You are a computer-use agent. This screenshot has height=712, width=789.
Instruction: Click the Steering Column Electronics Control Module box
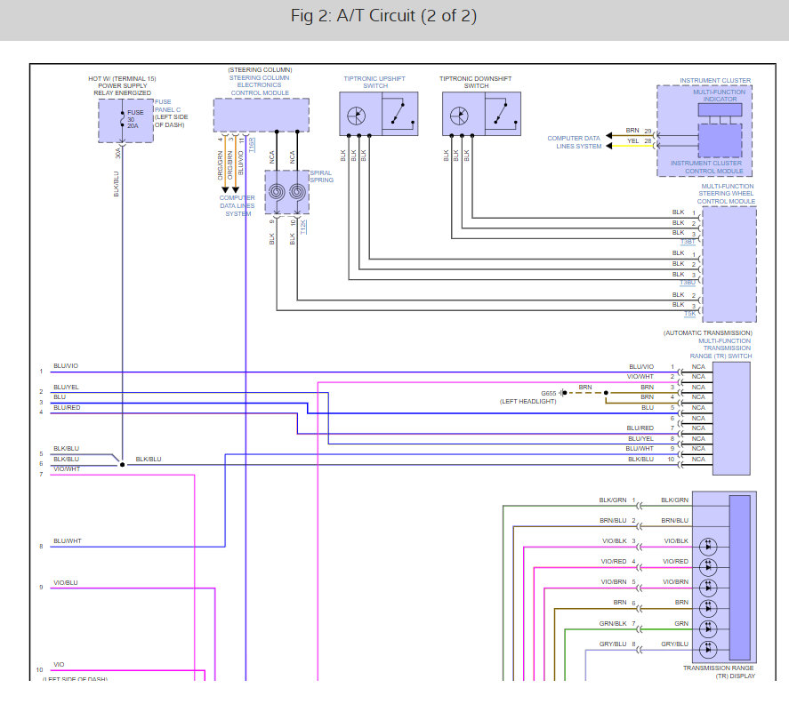click(261, 115)
